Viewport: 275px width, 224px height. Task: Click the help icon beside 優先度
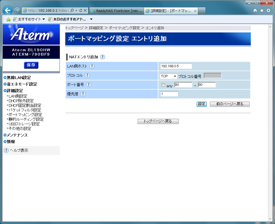(83, 94)
